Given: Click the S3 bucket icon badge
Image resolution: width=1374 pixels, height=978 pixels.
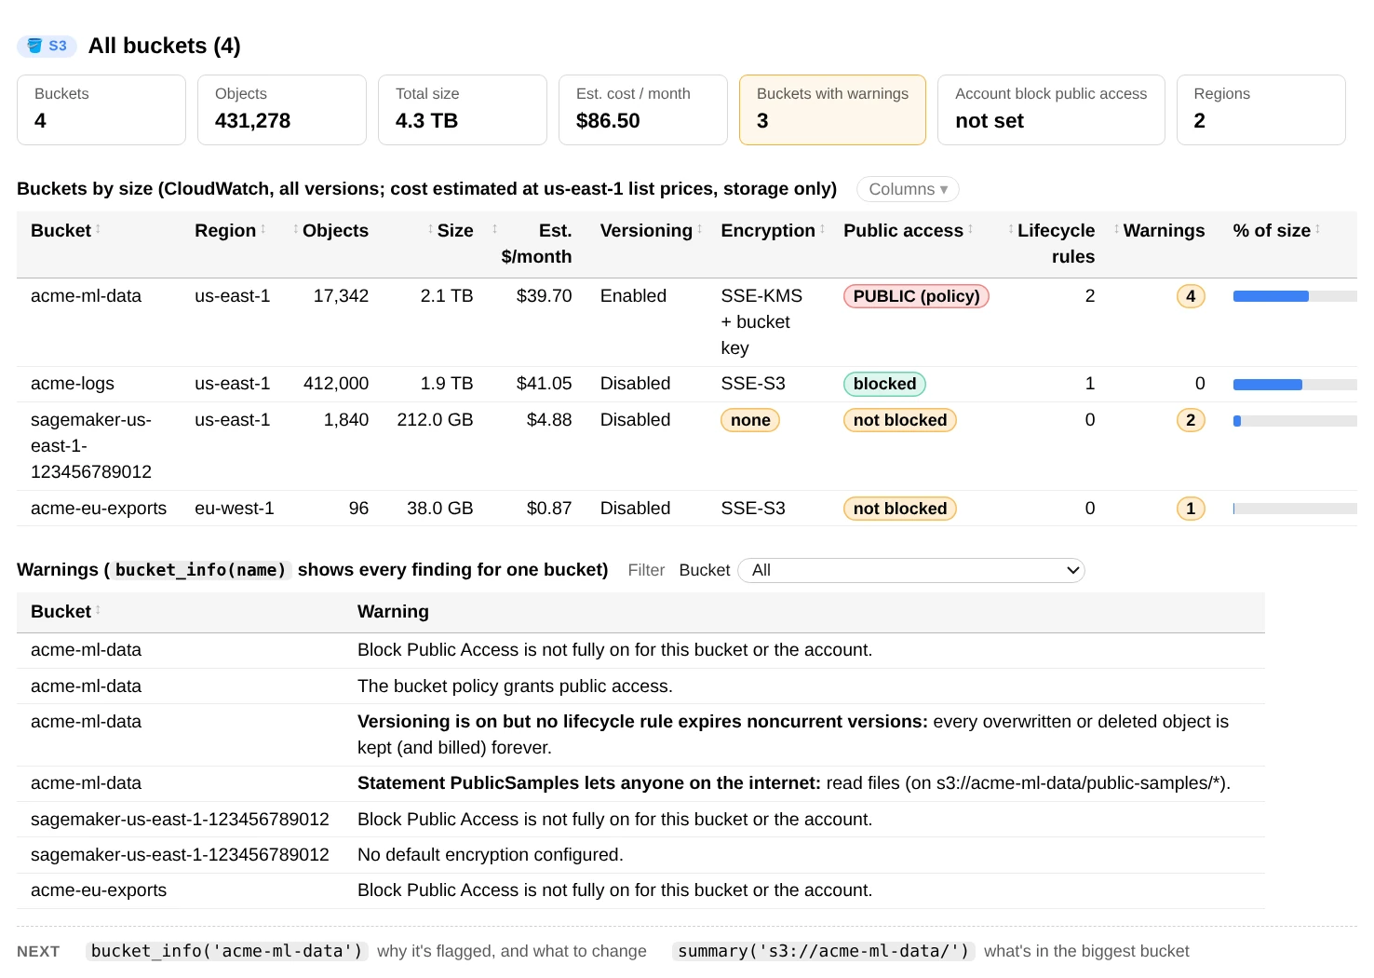Looking at the screenshot, I should 47,46.
